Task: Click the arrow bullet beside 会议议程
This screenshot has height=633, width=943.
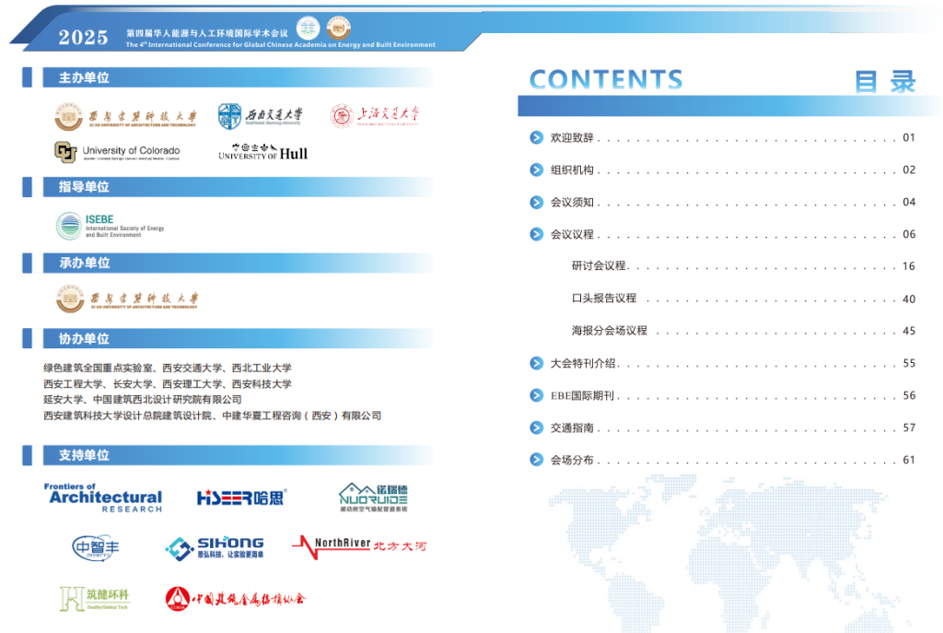Action: tap(537, 234)
